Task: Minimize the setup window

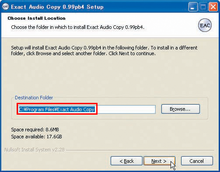Action: 193,7
